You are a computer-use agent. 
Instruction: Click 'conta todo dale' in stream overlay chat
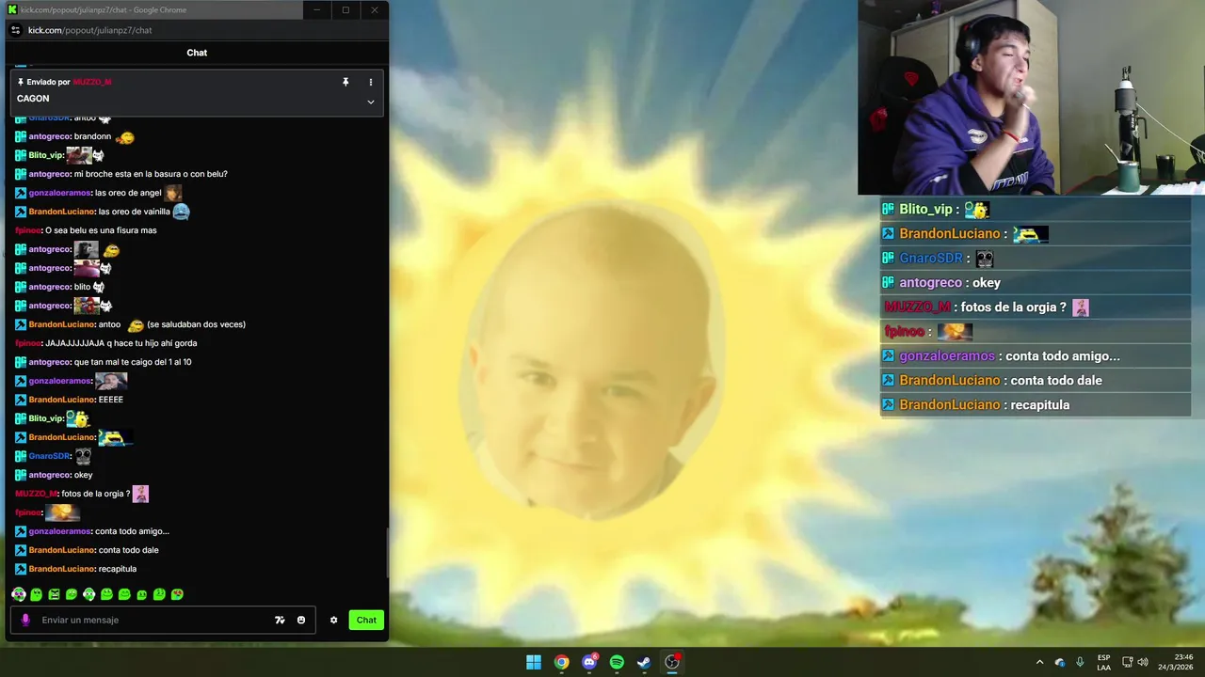point(1055,381)
